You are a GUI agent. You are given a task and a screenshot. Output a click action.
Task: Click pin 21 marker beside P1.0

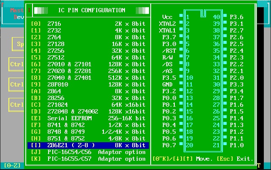(225, 143)
